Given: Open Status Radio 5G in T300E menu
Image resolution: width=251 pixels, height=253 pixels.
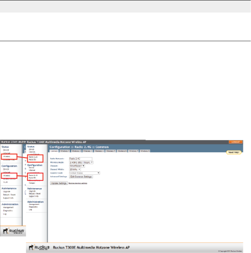Looking at the screenshot, I should click(x=32, y=160).
